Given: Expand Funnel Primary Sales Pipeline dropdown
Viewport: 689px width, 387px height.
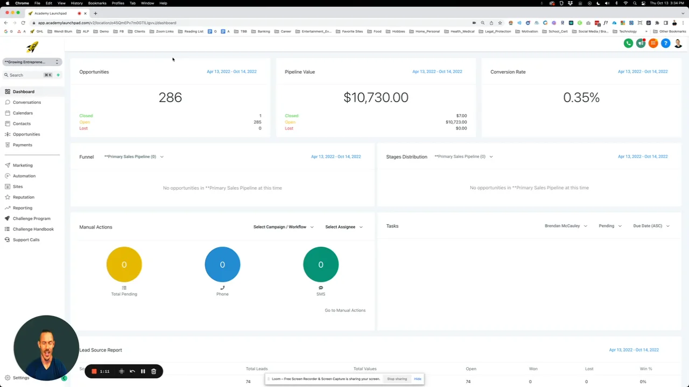Looking at the screenshot, I should click(x=133, y=157).
